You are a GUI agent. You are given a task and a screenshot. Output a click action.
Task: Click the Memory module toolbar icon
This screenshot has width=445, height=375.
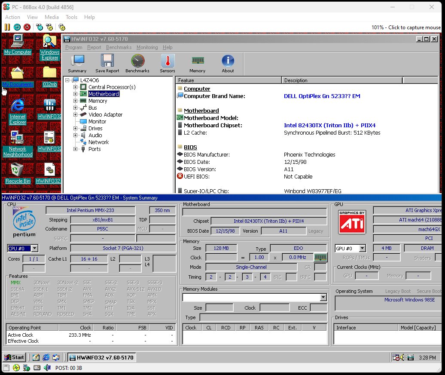click(x=198, y=64)
